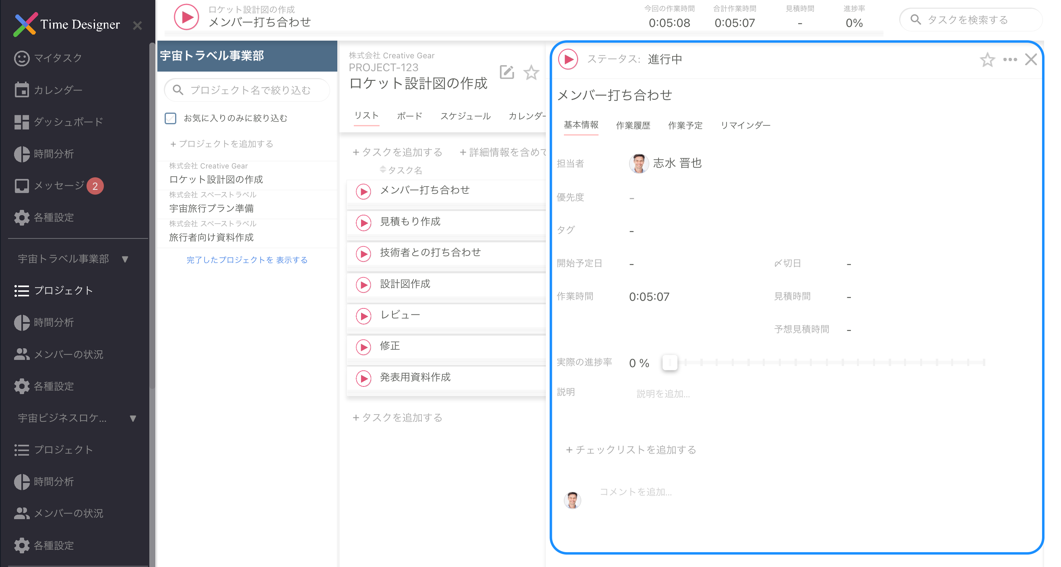Sort tasks by タスク名
1061x567 pixels.
pos(402,170)
